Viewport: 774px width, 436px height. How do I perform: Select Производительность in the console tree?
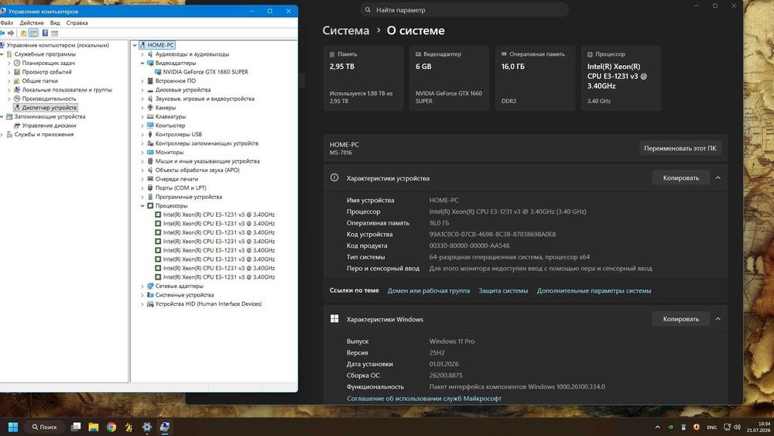49,99
